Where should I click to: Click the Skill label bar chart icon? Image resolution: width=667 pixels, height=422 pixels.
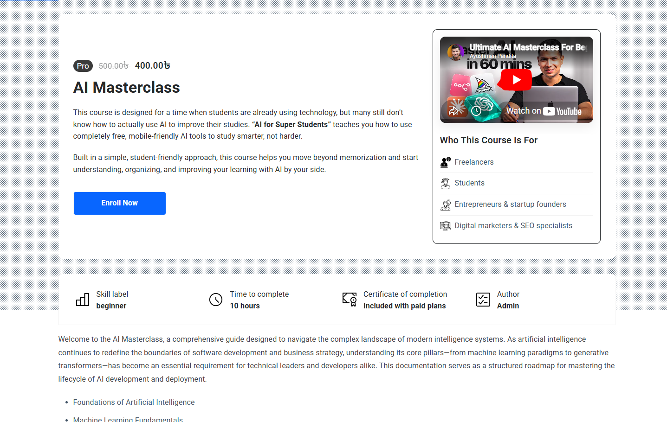pyautogui.click(x=83, y=300)
